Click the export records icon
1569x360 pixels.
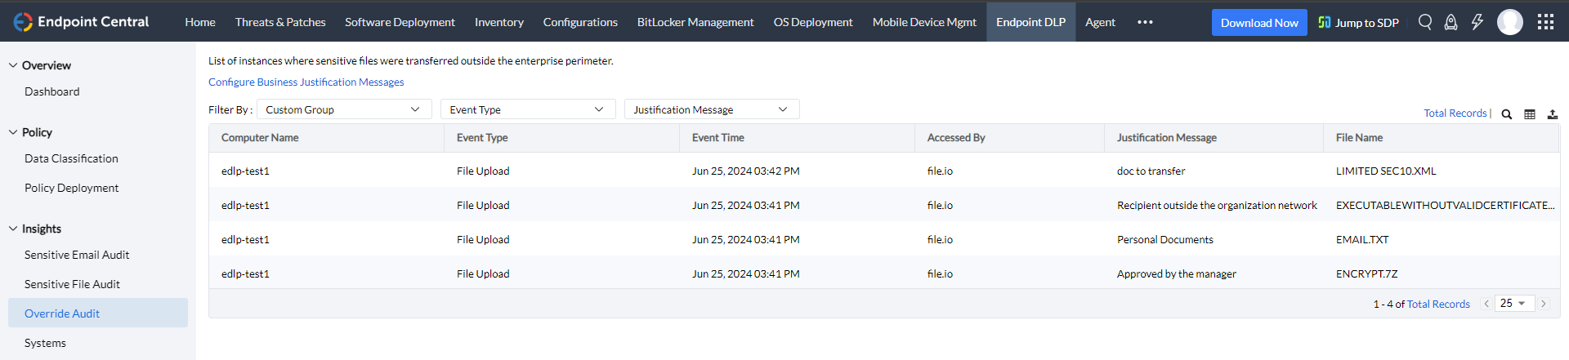1553,114
